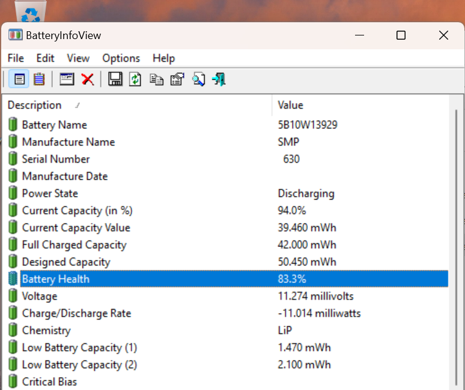The image size is (465, 390).
Task: Click the battery icon beside Serial Number
Action: (x=13, y=159)
